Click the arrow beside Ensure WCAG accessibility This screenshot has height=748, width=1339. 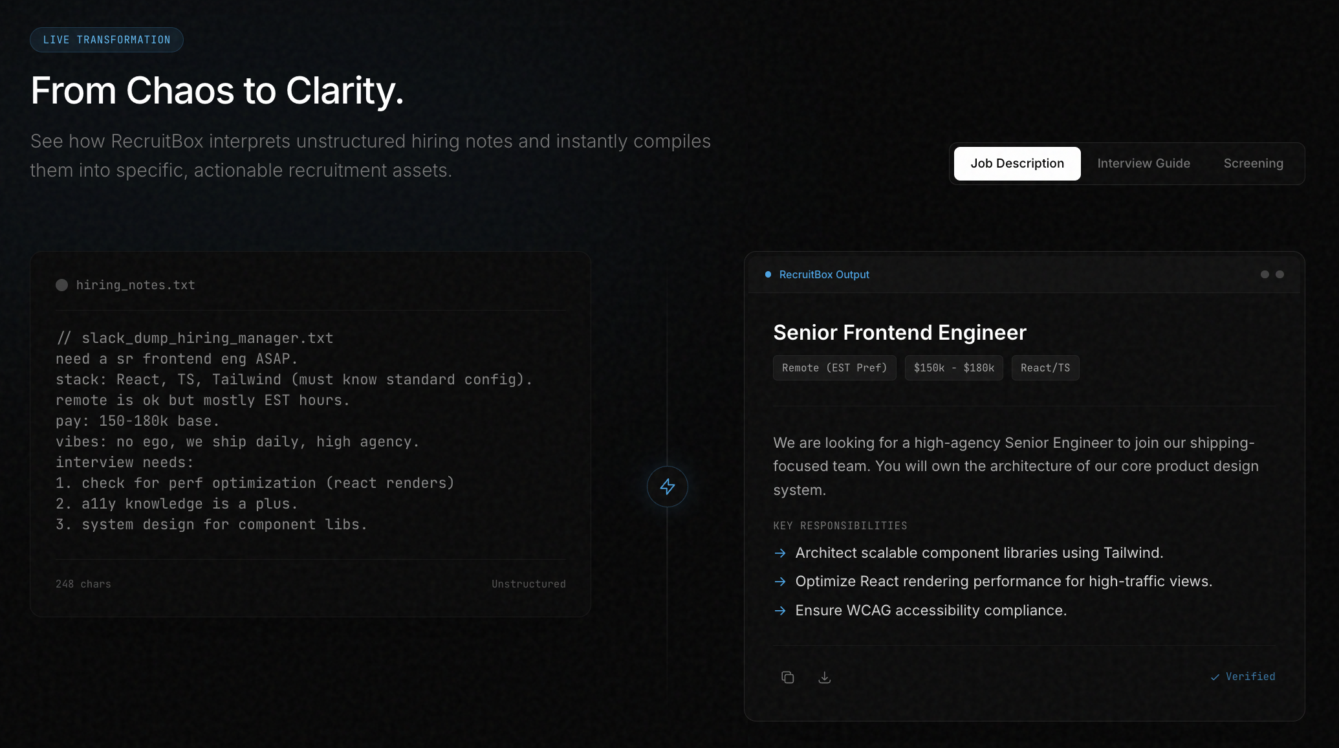(780, 611)
